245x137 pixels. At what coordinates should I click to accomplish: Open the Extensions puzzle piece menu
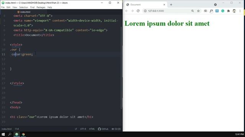tap(229, 11)
